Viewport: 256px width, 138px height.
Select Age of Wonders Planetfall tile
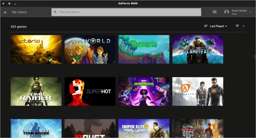198,49
